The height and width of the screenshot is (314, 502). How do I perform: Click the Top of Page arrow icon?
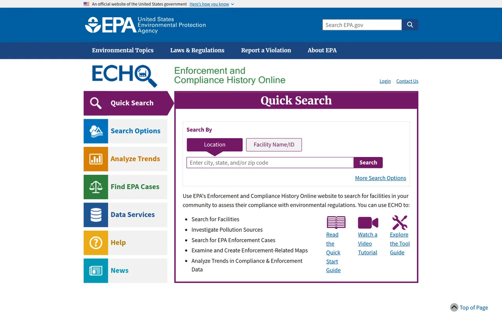coord(454,307)
